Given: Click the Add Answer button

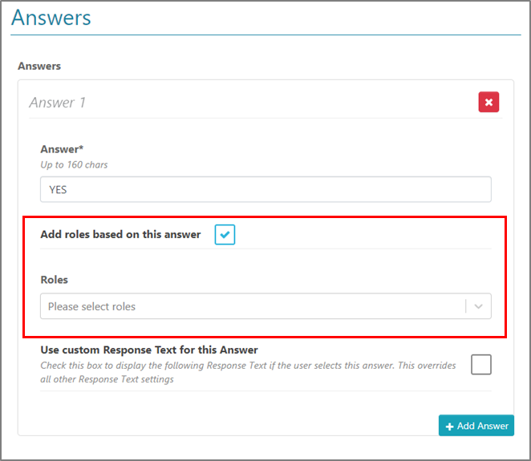Looking at the screenshot, I should pos(476,426).
